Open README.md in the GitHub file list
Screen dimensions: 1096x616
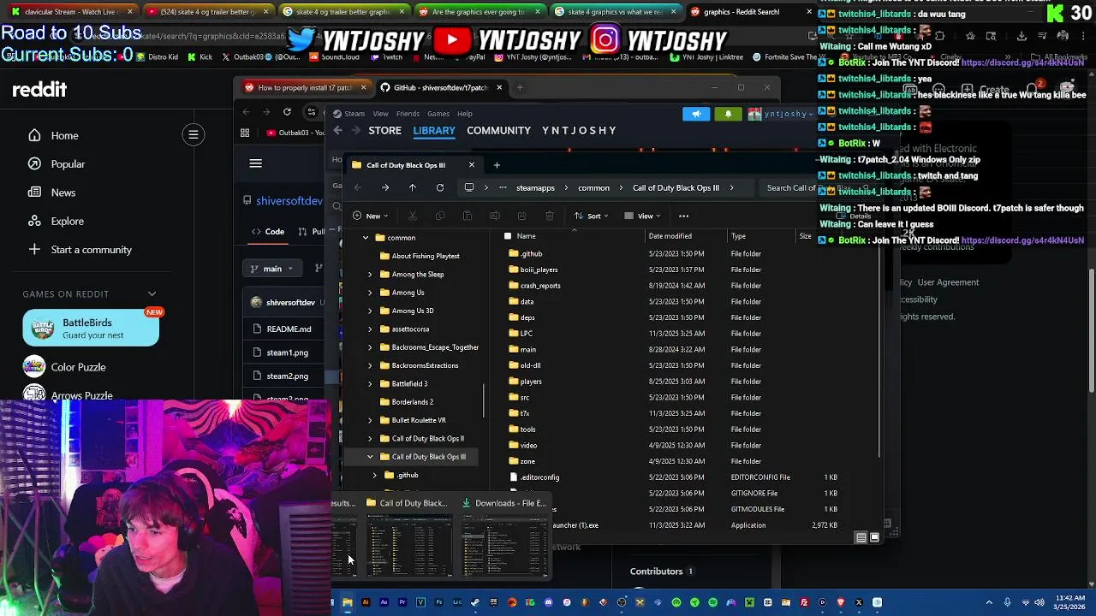289,329
